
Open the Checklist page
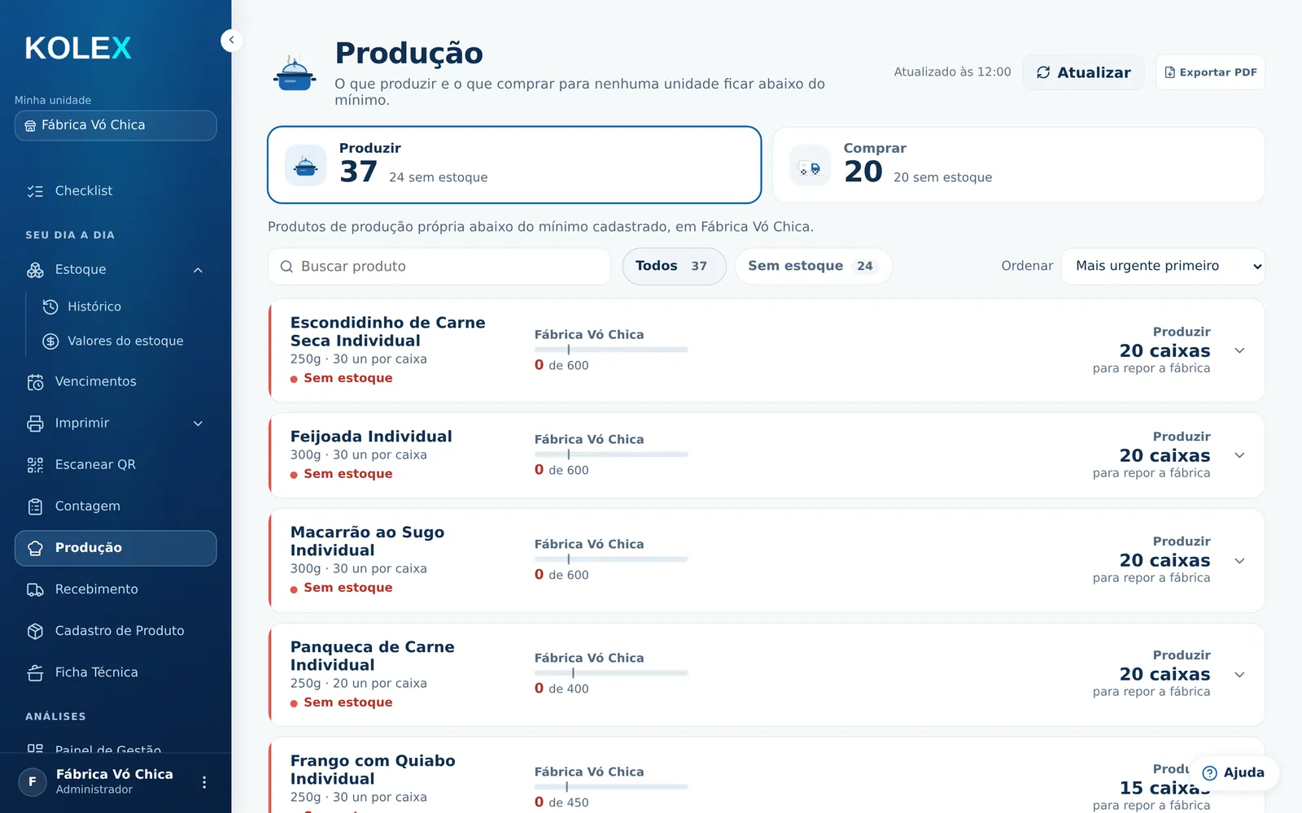(116, 191)
